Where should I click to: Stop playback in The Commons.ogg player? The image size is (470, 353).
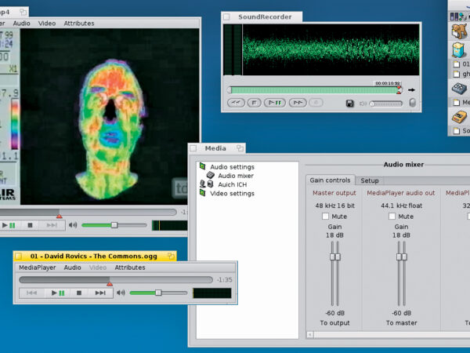pos(78,293)
